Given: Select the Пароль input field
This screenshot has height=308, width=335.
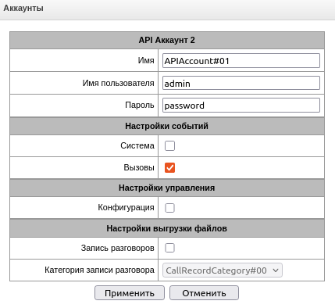Looking at the screenshot, I should coord(241,106).
